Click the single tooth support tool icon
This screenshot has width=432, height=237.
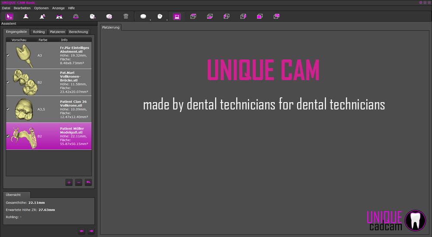26,16
